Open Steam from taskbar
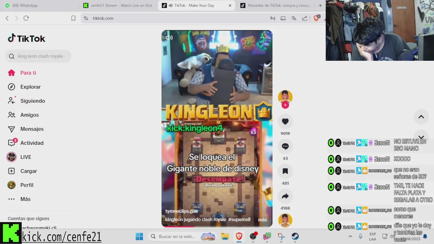 tap(295, 236)
